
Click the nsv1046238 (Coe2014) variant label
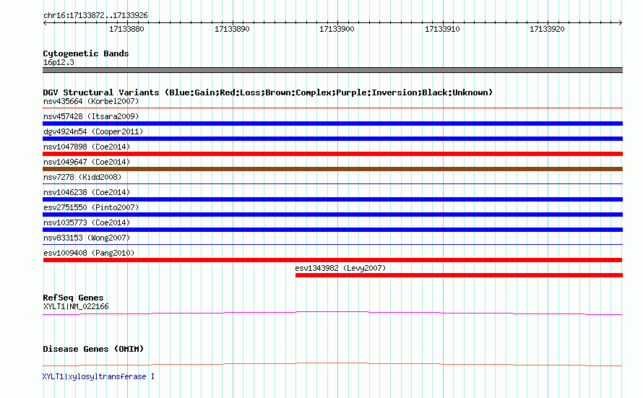tap(87, 192)
